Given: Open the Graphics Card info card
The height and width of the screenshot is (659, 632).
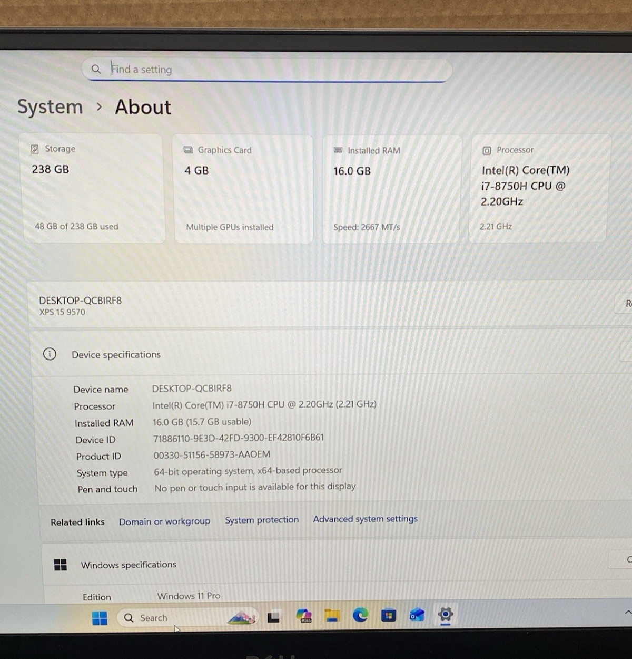Looking at the screenshot, I should click(243, 189).
